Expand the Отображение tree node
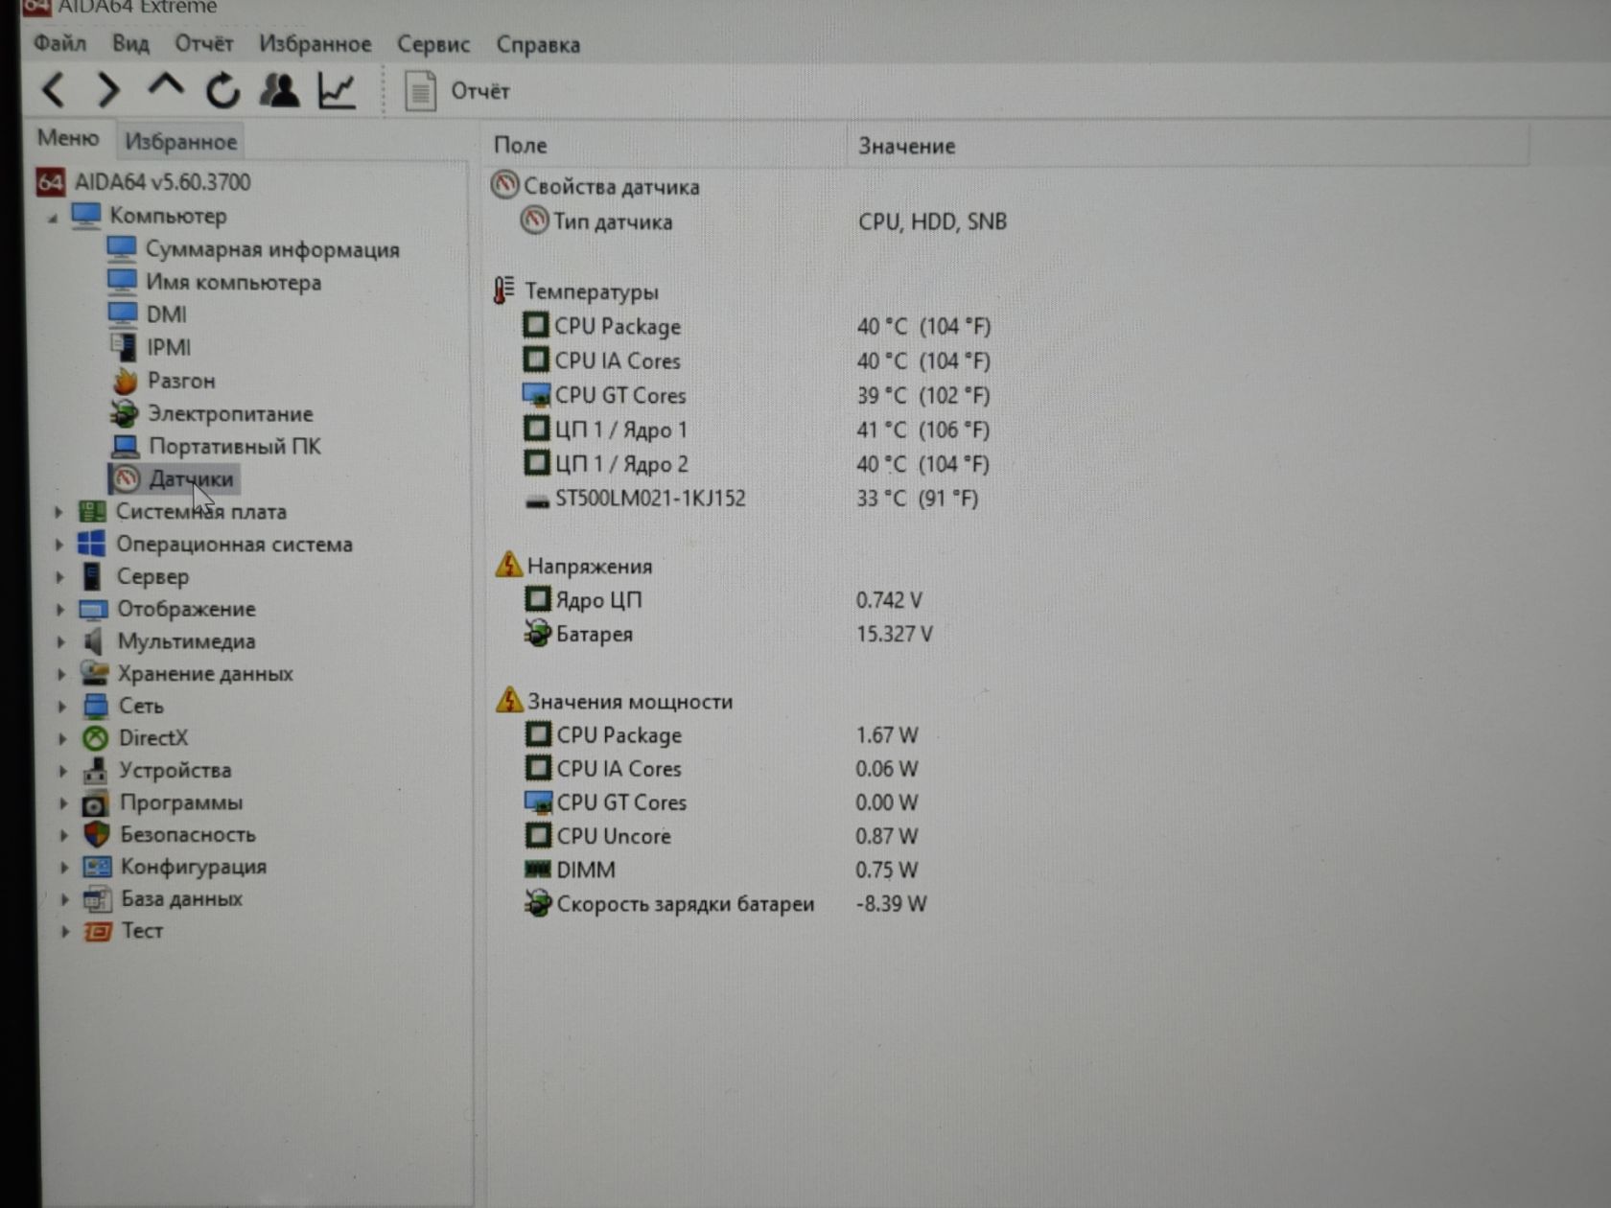This screenshot has width=1611, height=1208. (x=60, y=610)
